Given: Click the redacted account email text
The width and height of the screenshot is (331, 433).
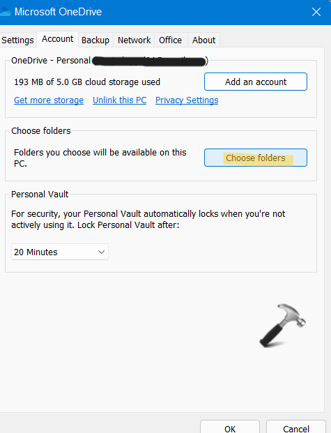Looking at the screenshot, I should 149,61.
